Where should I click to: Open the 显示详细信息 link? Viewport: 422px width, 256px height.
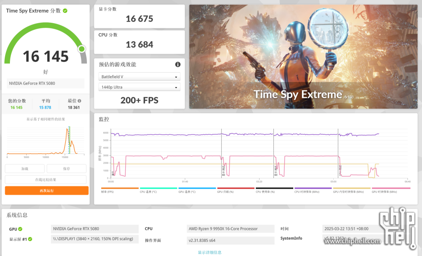coord(210,252)
